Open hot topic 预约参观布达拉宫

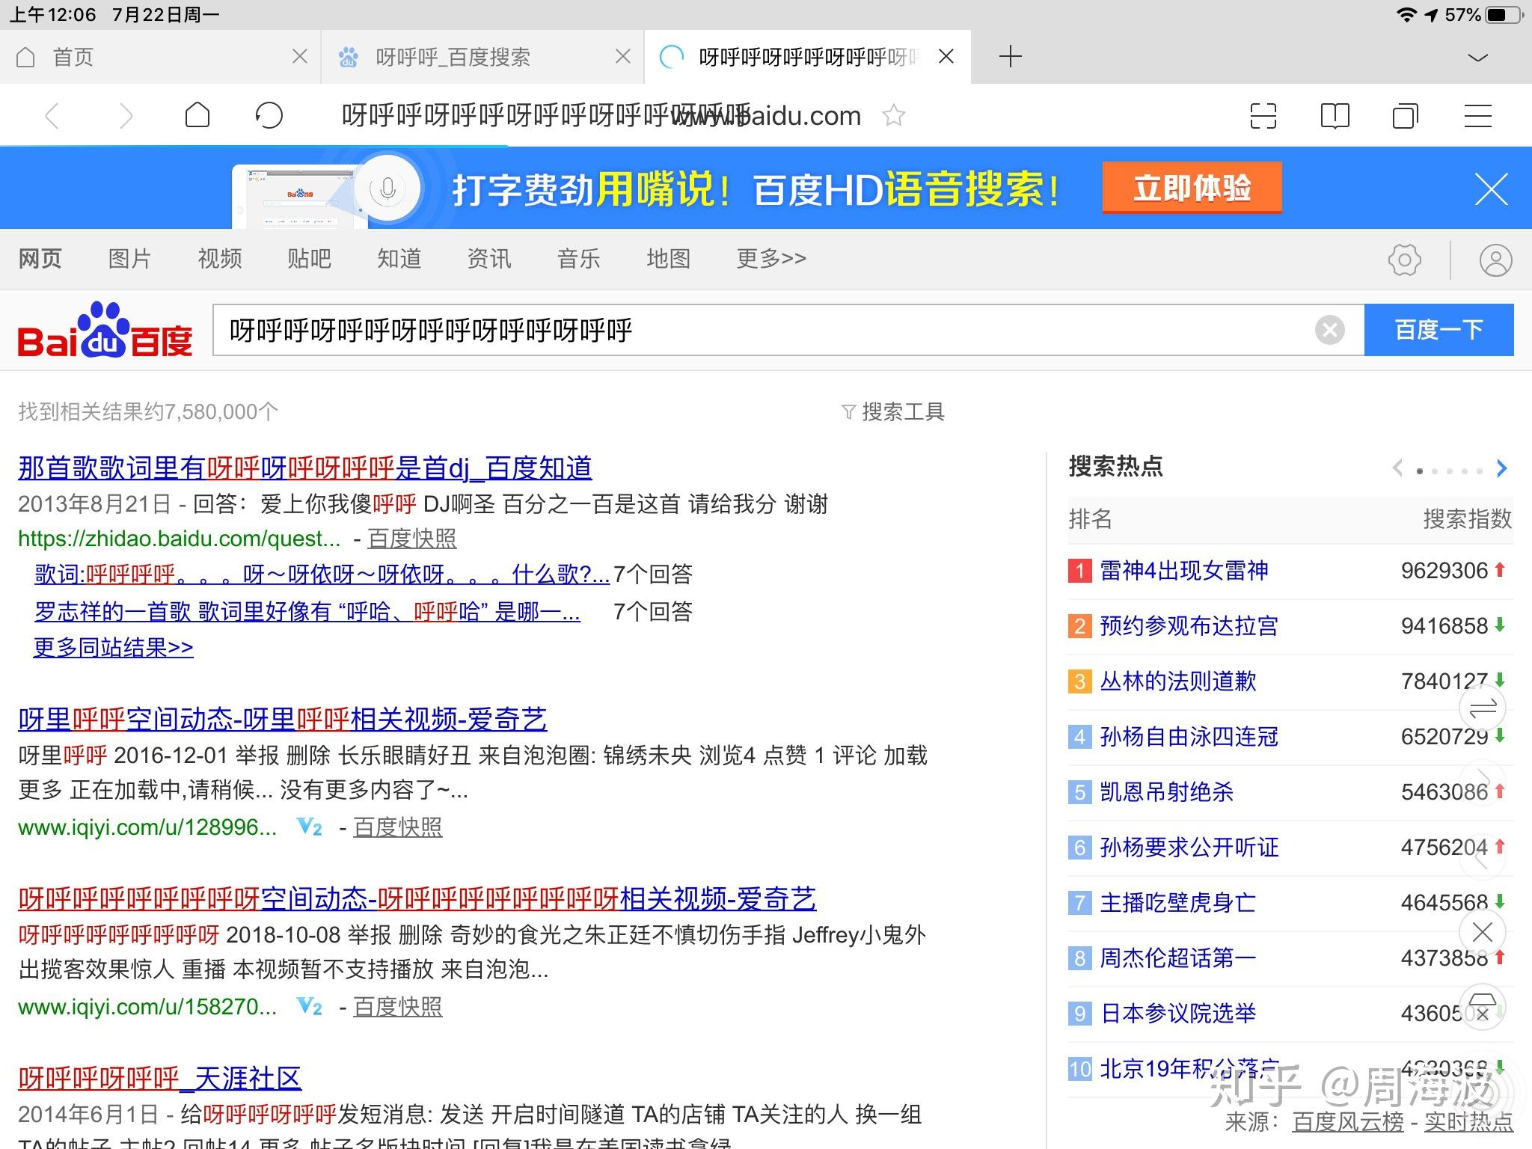(x=1189, y=626)
